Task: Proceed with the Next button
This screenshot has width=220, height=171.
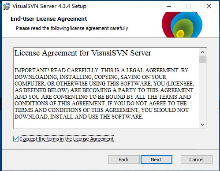Action: 157,160
